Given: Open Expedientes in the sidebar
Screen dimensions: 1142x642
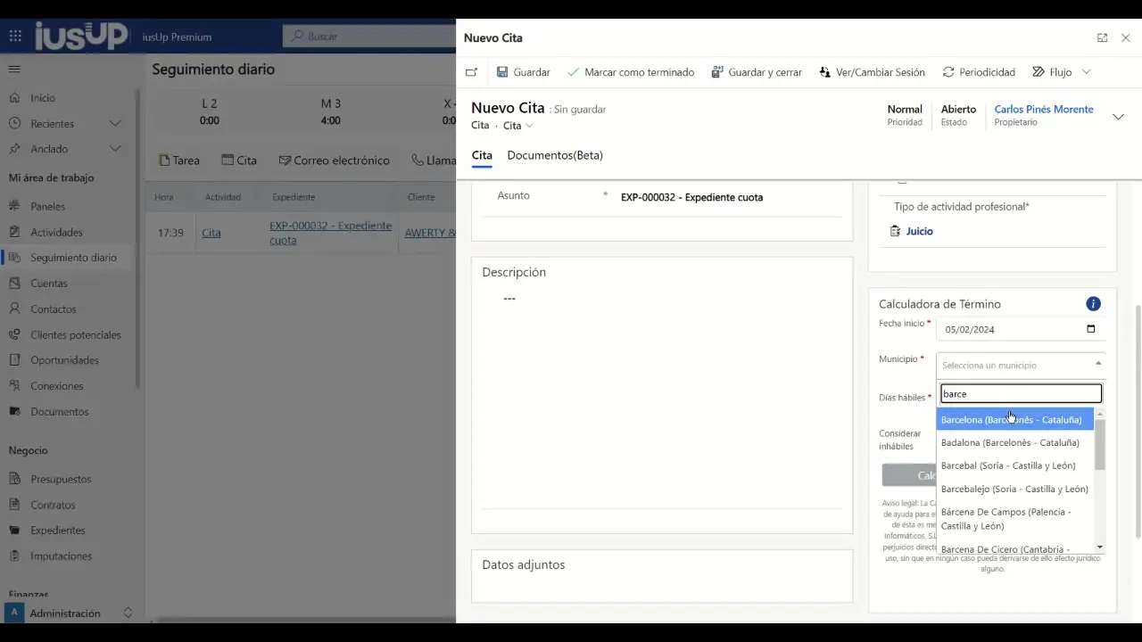Looking at the screenshot, I should tap(58, 531).
